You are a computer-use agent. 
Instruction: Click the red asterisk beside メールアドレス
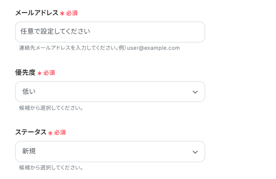point(62,14)
